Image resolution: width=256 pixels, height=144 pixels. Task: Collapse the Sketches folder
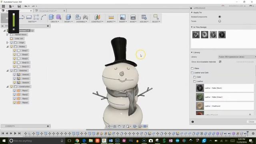tap(7, 70)
